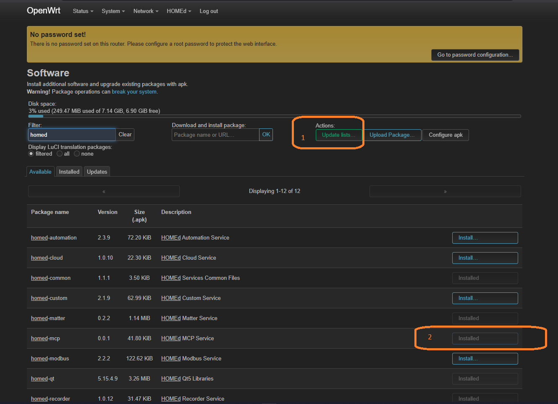Click the 'No password set!' warning heading
The image size is (558, 404).
tap(58, 35)
